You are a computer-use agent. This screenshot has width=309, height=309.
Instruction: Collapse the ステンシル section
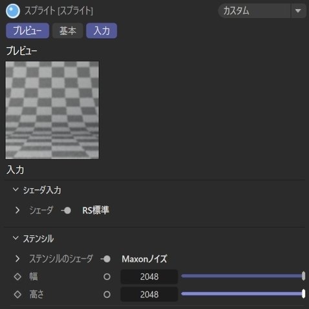(16, 238)
